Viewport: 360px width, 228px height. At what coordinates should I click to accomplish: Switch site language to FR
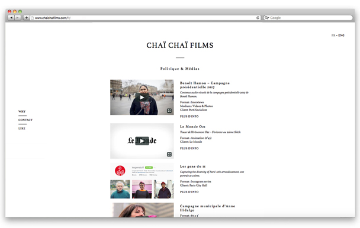click(333, 35)
